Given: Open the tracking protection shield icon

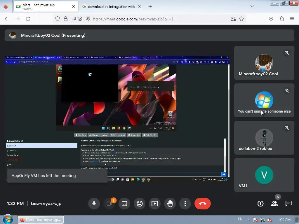Looking at the screenshot, I should pos(58,19).
